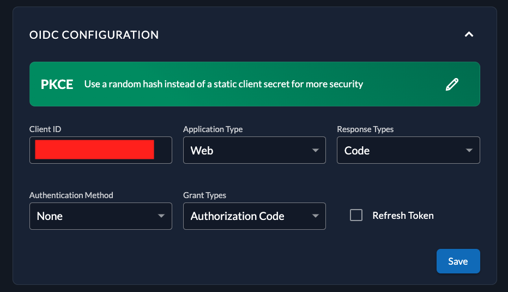Click the Refresh Token label
Image resolution: width=508 pixels, height=292 pixels.
(x=403, y=216)
